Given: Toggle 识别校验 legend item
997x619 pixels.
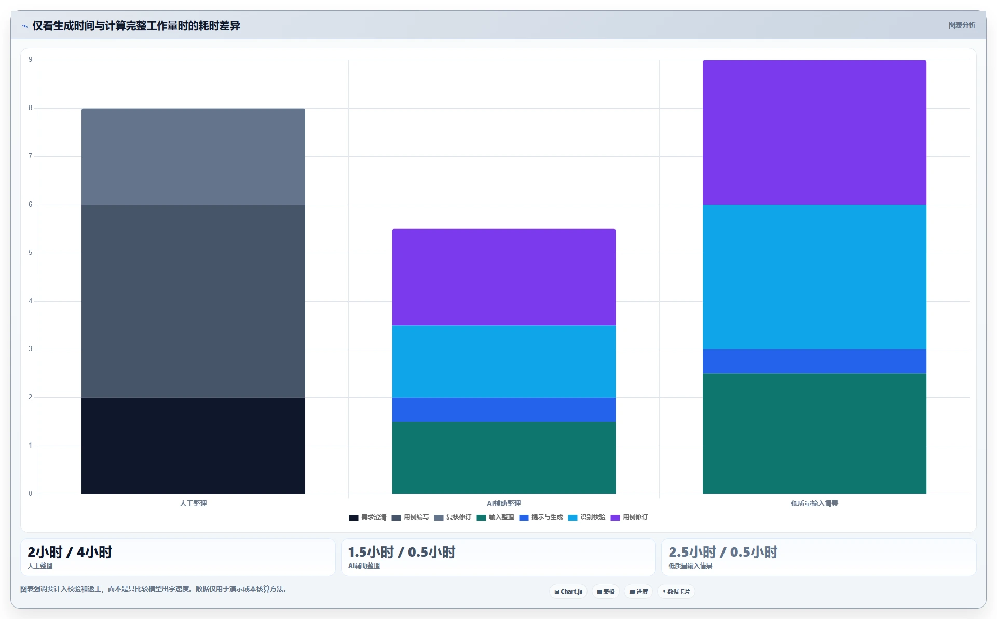Looking at the screenshot, I should coord(586,518).
